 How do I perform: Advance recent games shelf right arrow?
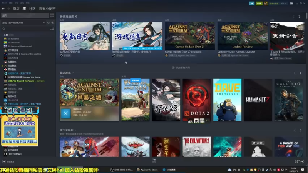point(301,73)
